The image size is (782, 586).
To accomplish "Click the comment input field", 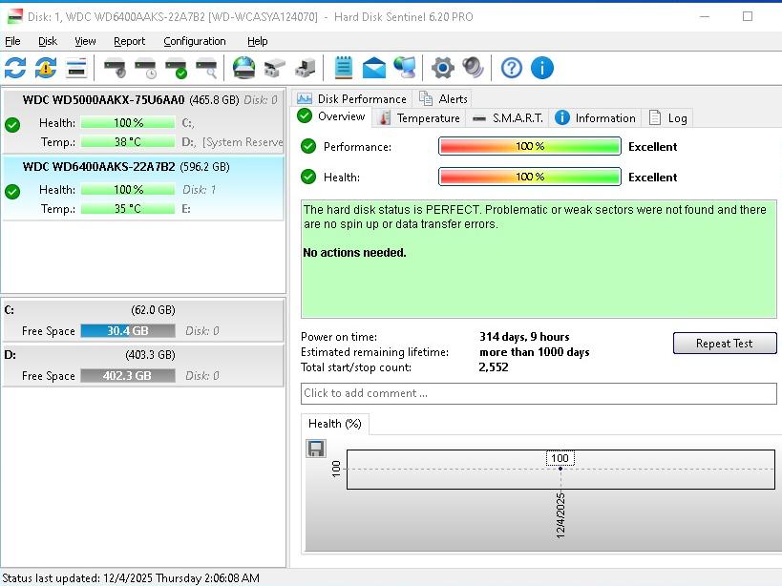I will (539, 393).
